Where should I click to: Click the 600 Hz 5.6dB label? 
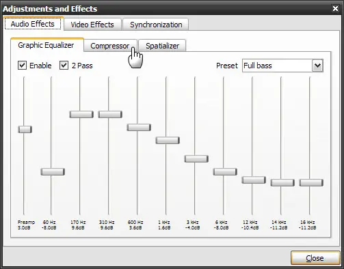pos(135,225)
